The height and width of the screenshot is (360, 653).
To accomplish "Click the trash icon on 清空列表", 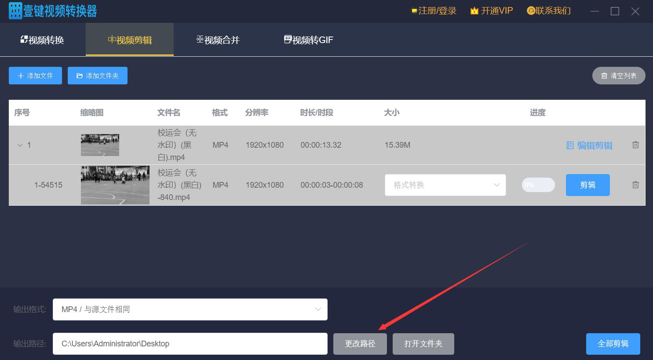I will 604,76.
